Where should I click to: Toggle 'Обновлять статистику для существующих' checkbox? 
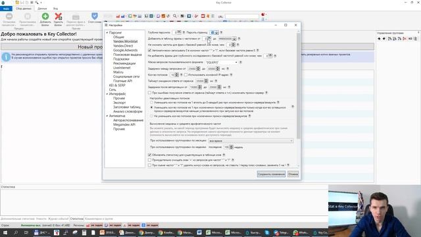click(x=149, y=155)
